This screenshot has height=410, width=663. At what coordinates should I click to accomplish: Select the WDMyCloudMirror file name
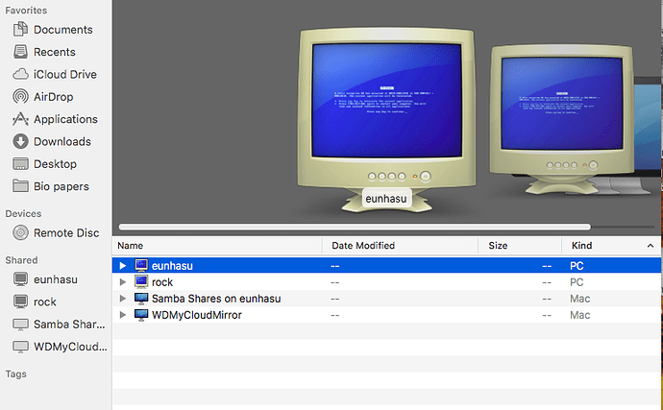point(197,315)
